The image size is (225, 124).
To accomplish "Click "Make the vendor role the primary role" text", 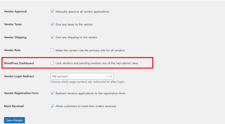I will tap(90, 51).
